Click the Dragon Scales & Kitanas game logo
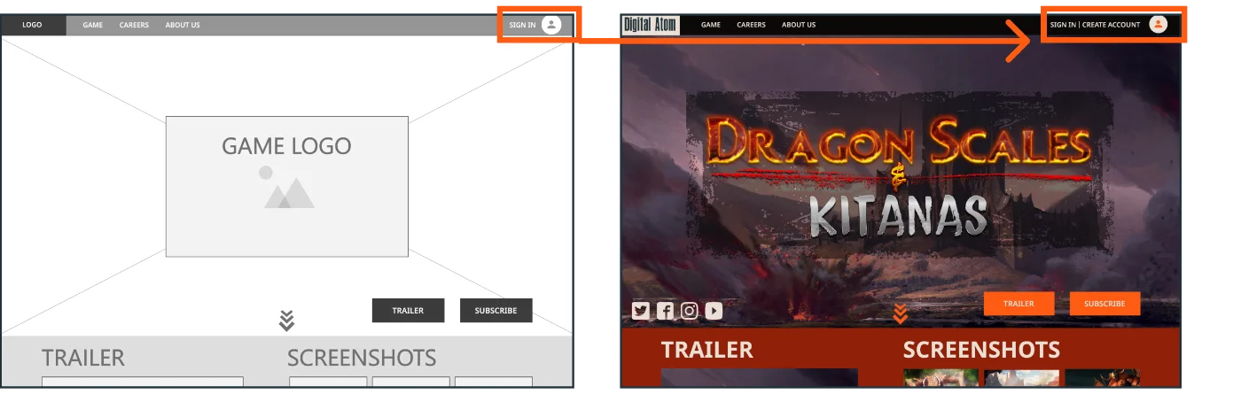Screen dimensions: 1241x402 900,175
